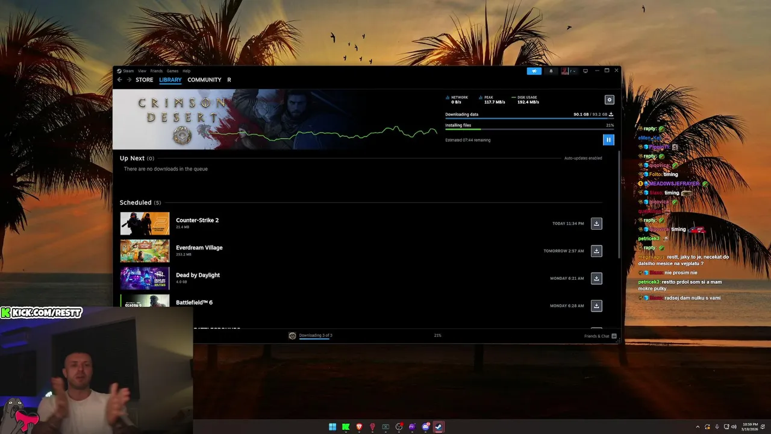Open the Windows Start menu

click(x=332, y=427)
